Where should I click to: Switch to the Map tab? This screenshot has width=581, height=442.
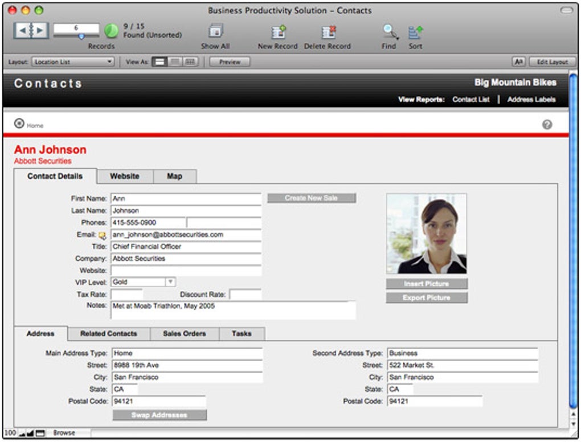174,177
